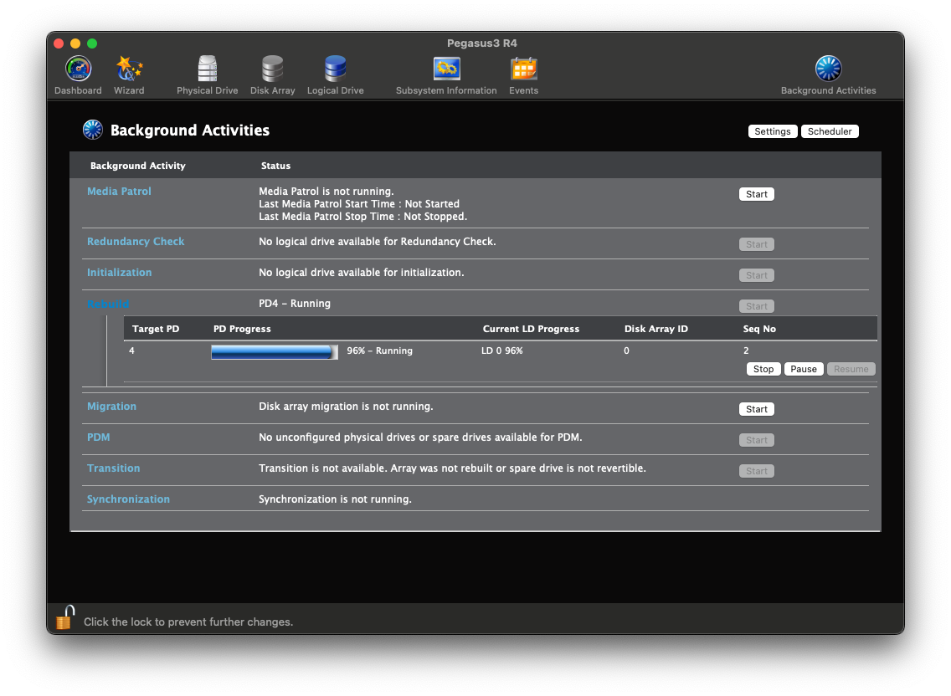The width and height of the screenshot is (951, 696).
Task: Click the rebuild PD progress bar
Action: click(x=274, y=351)
